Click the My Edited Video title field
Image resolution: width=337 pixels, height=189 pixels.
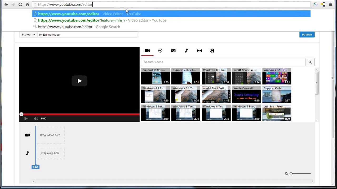coord(88,35)
